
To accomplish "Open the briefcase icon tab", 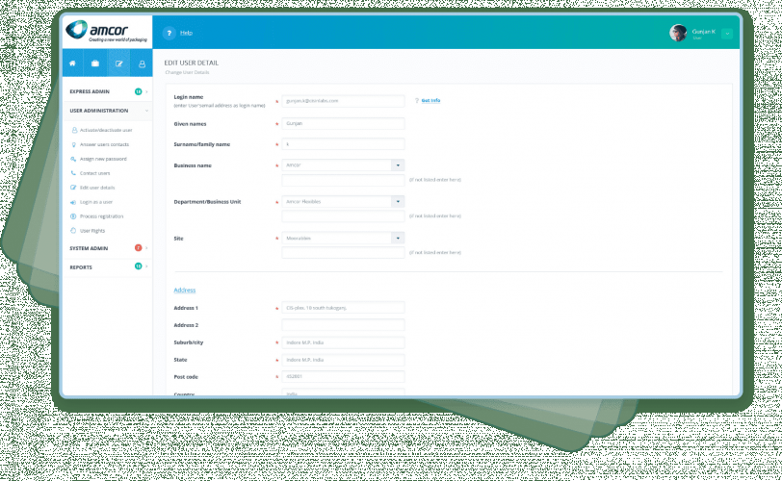I will (95, 63).
